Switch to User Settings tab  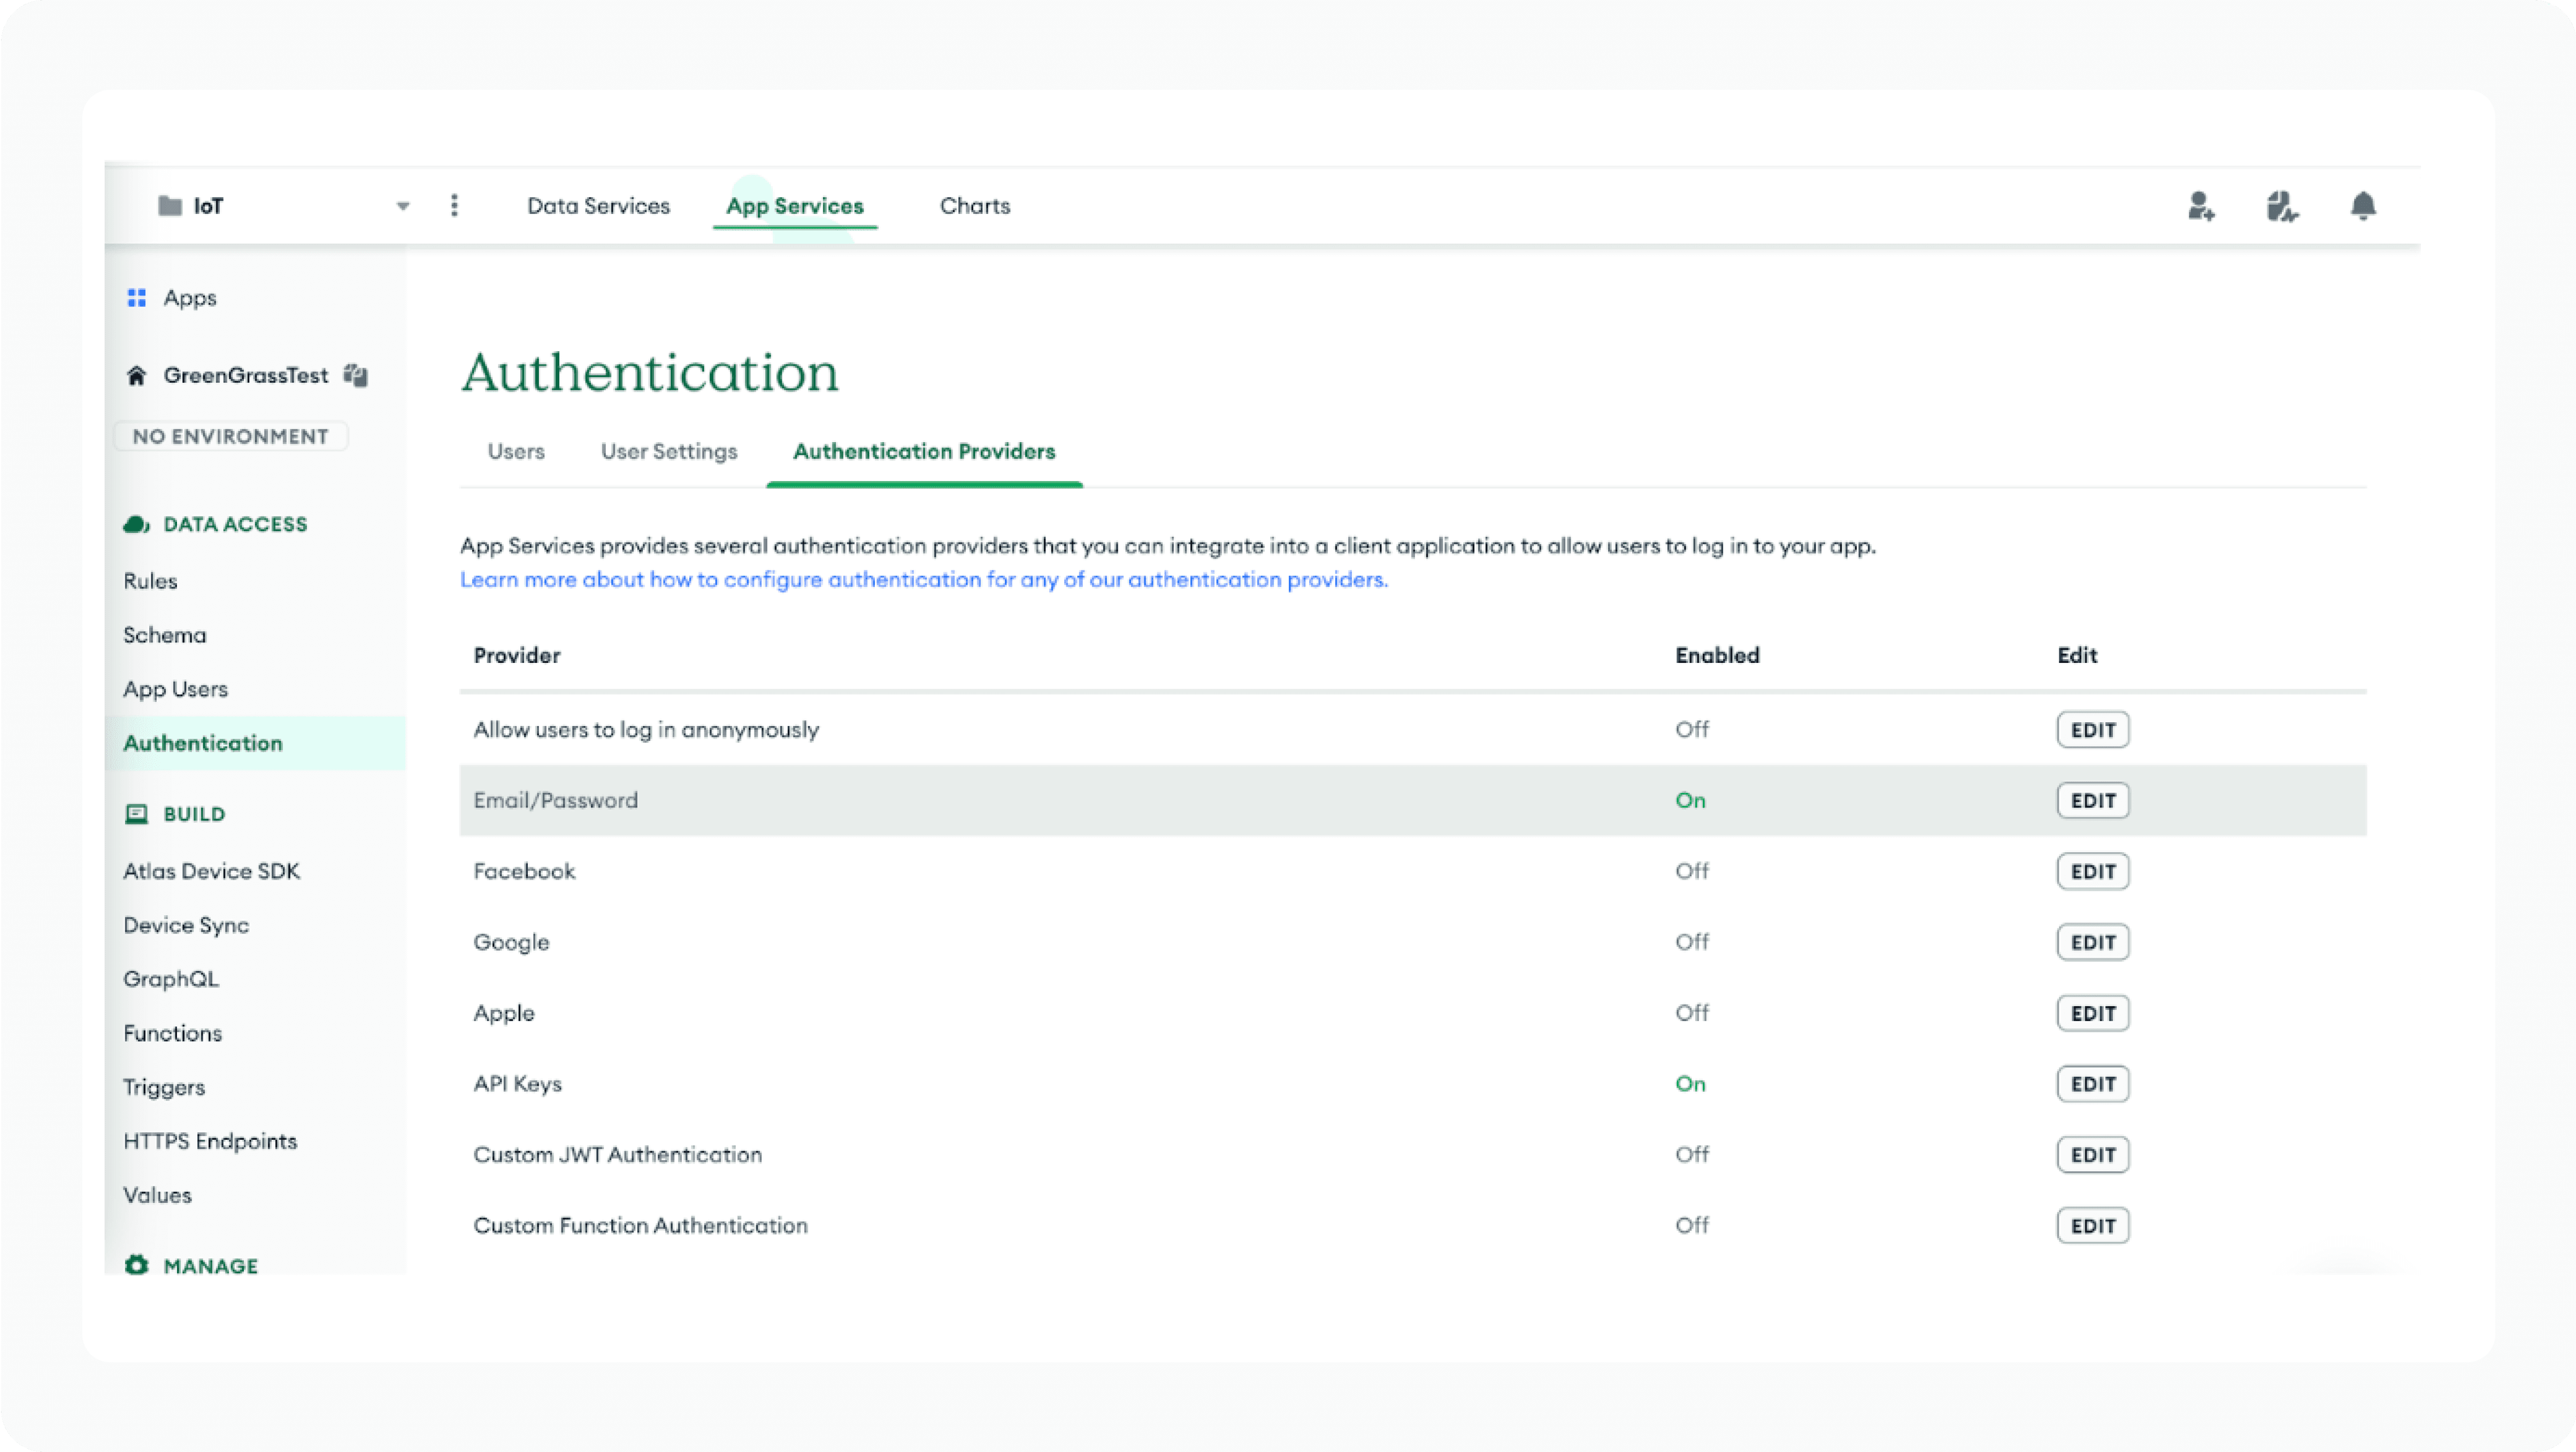pos(669,452)
